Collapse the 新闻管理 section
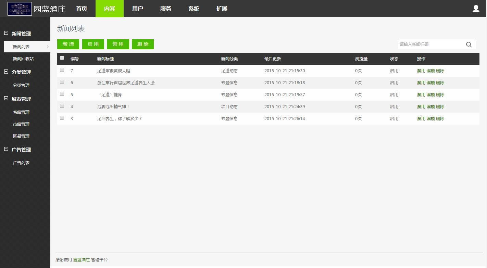Viewport: 487px width, 268px height. click(6, 33)
